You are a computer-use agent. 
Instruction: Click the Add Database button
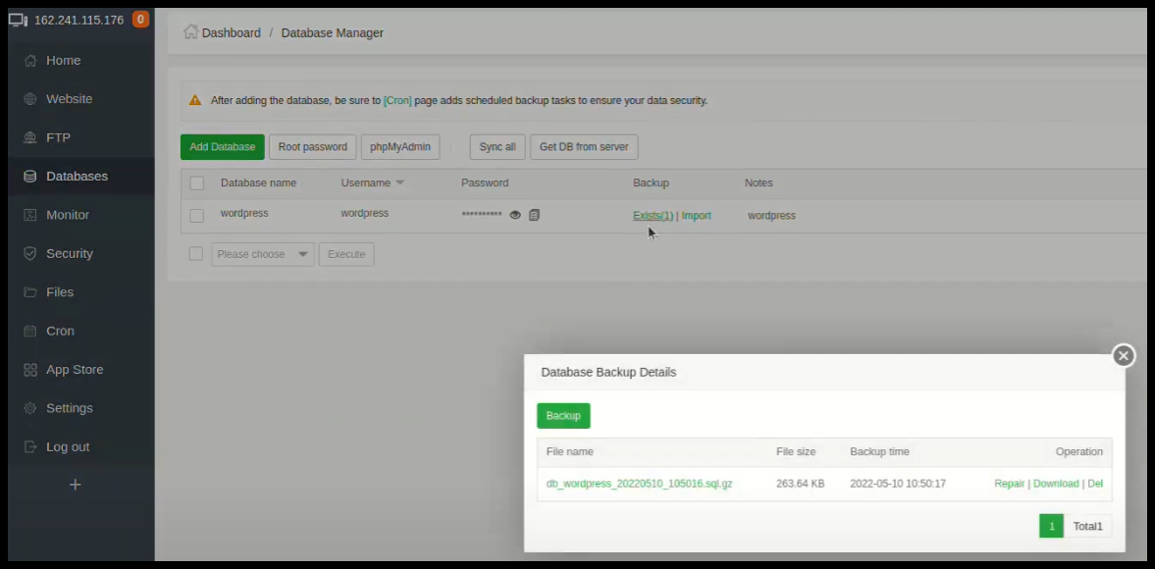[x=223, y=147]
